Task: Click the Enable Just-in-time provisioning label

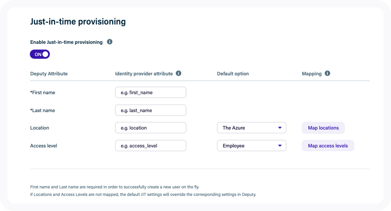Action: 67,42
